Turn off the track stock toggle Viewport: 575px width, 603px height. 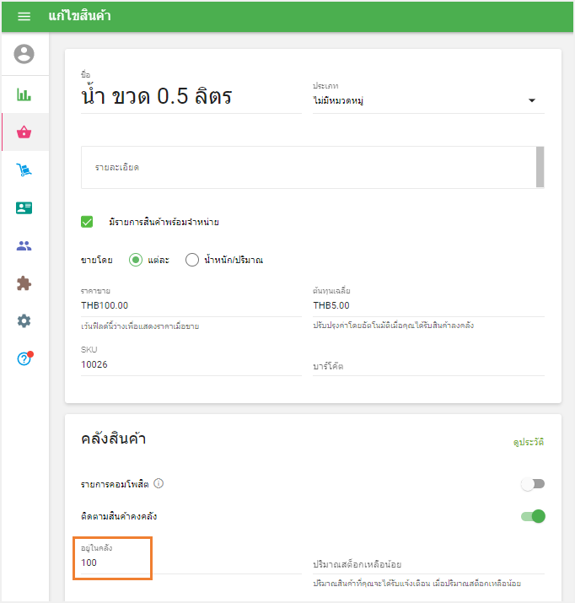[533, 516]
